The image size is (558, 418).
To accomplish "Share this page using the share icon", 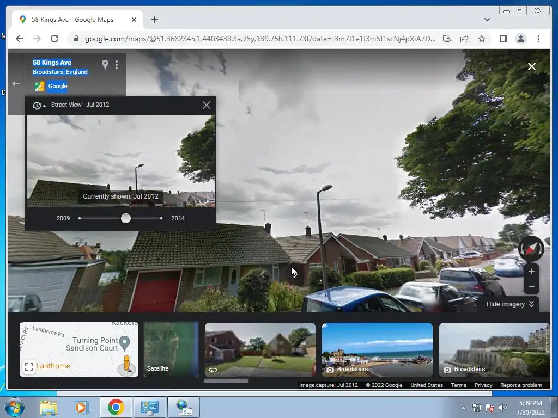I will (464, 39).
